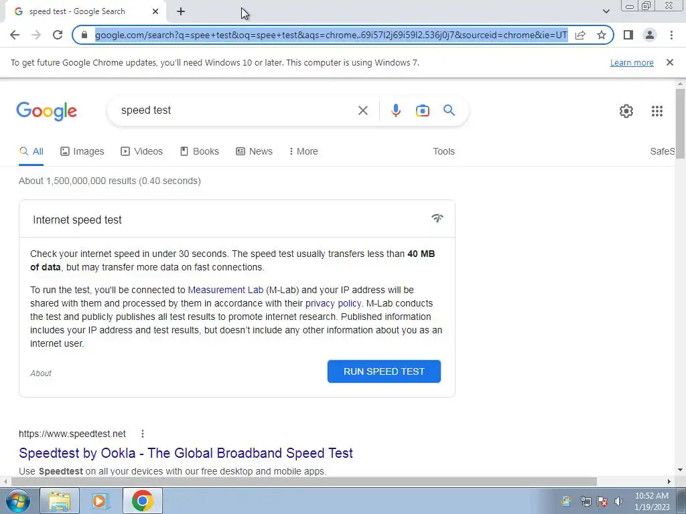Share this page from the address bar

click(x=580, y=35)
